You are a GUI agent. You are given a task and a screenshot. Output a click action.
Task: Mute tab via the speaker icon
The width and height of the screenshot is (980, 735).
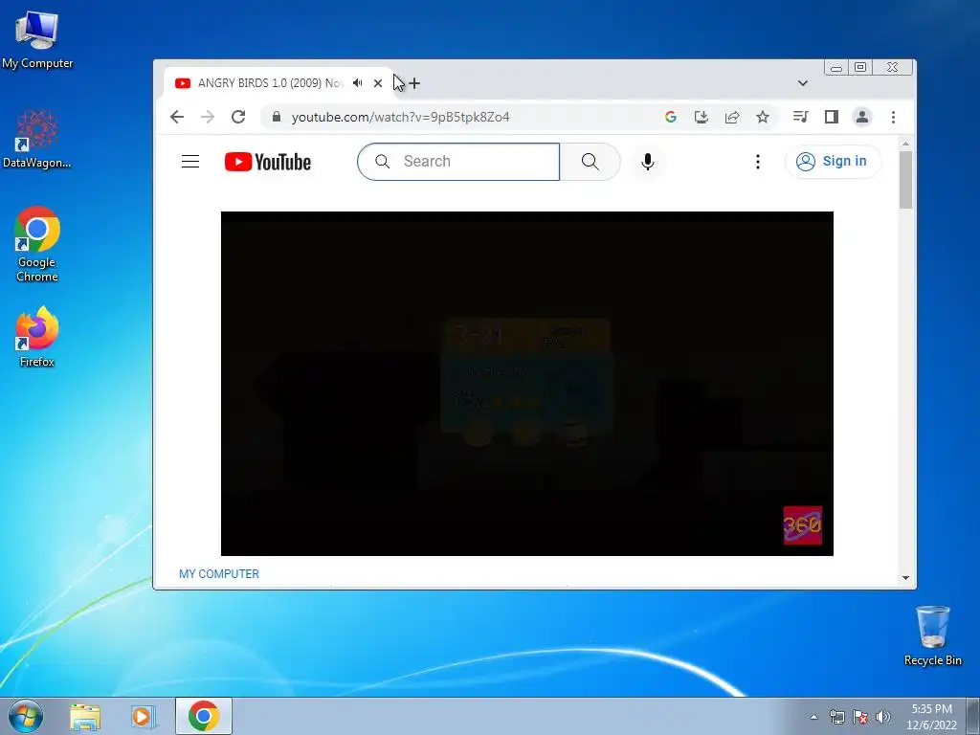[x=358, y=83]
